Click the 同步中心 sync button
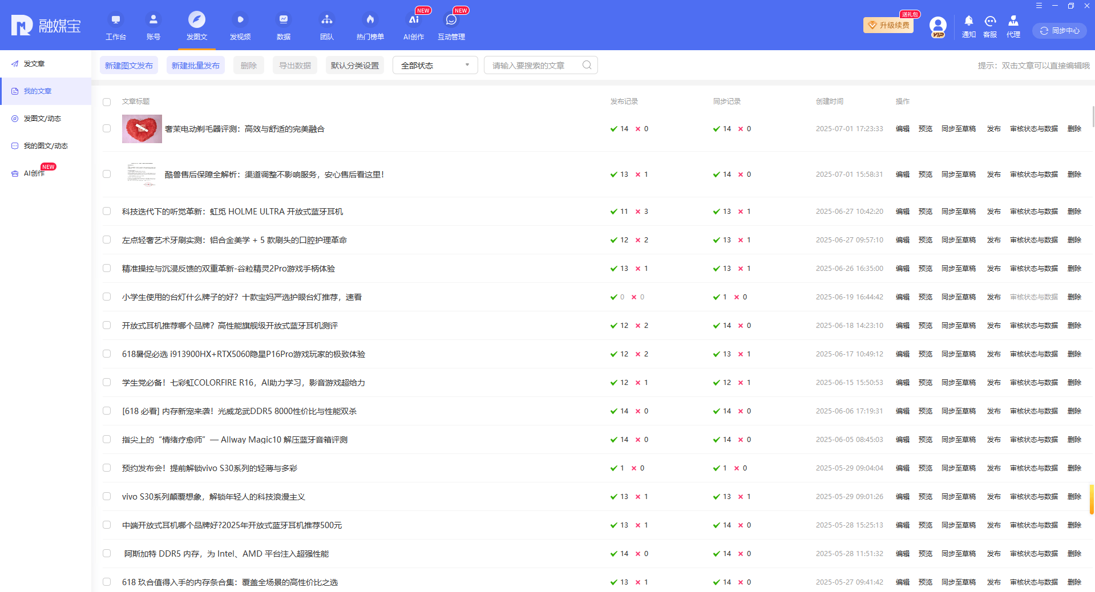The image size is (1095, 592). [x=1060, y=31]
